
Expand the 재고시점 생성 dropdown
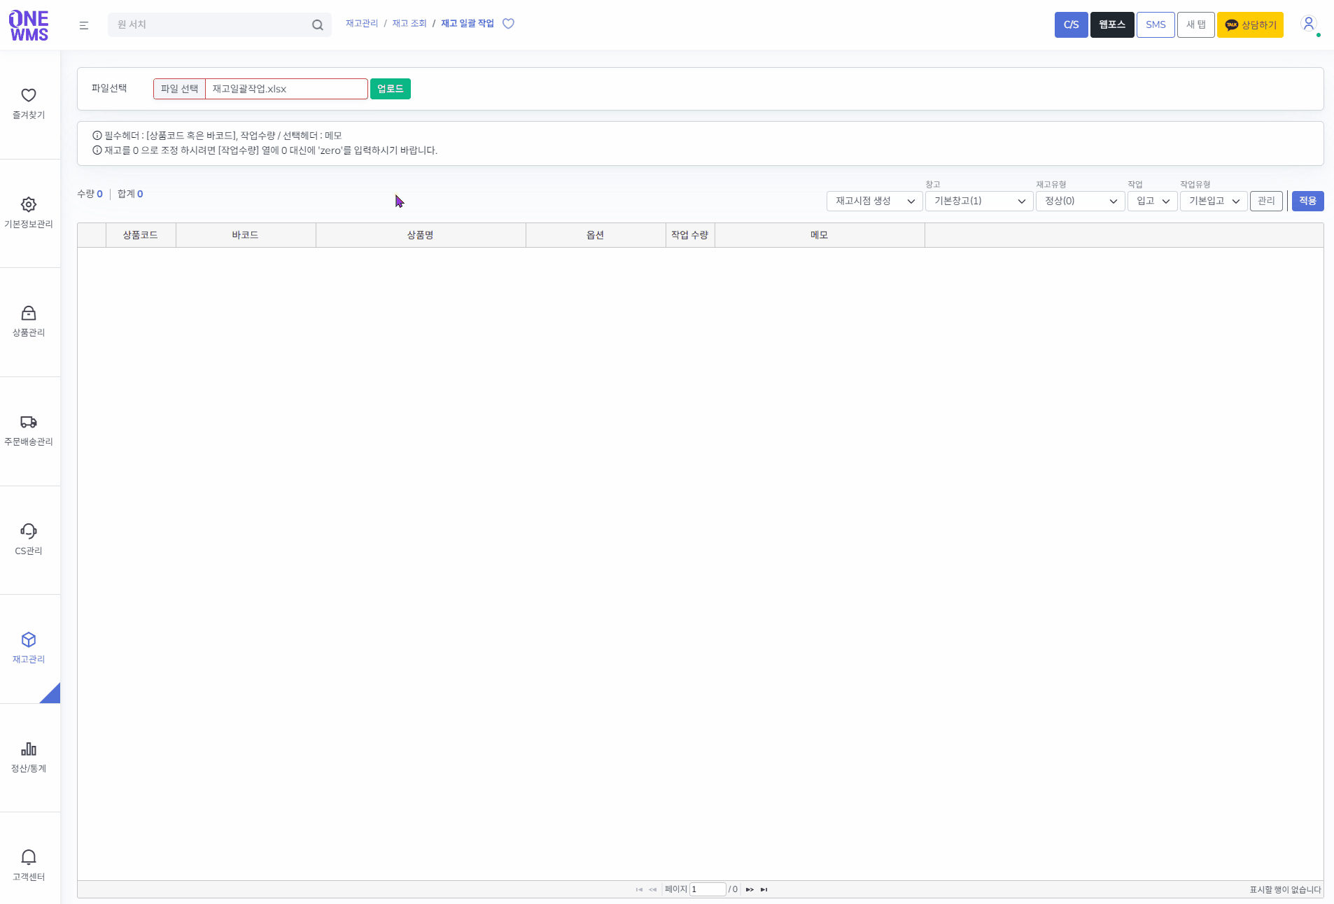[874, 201]
